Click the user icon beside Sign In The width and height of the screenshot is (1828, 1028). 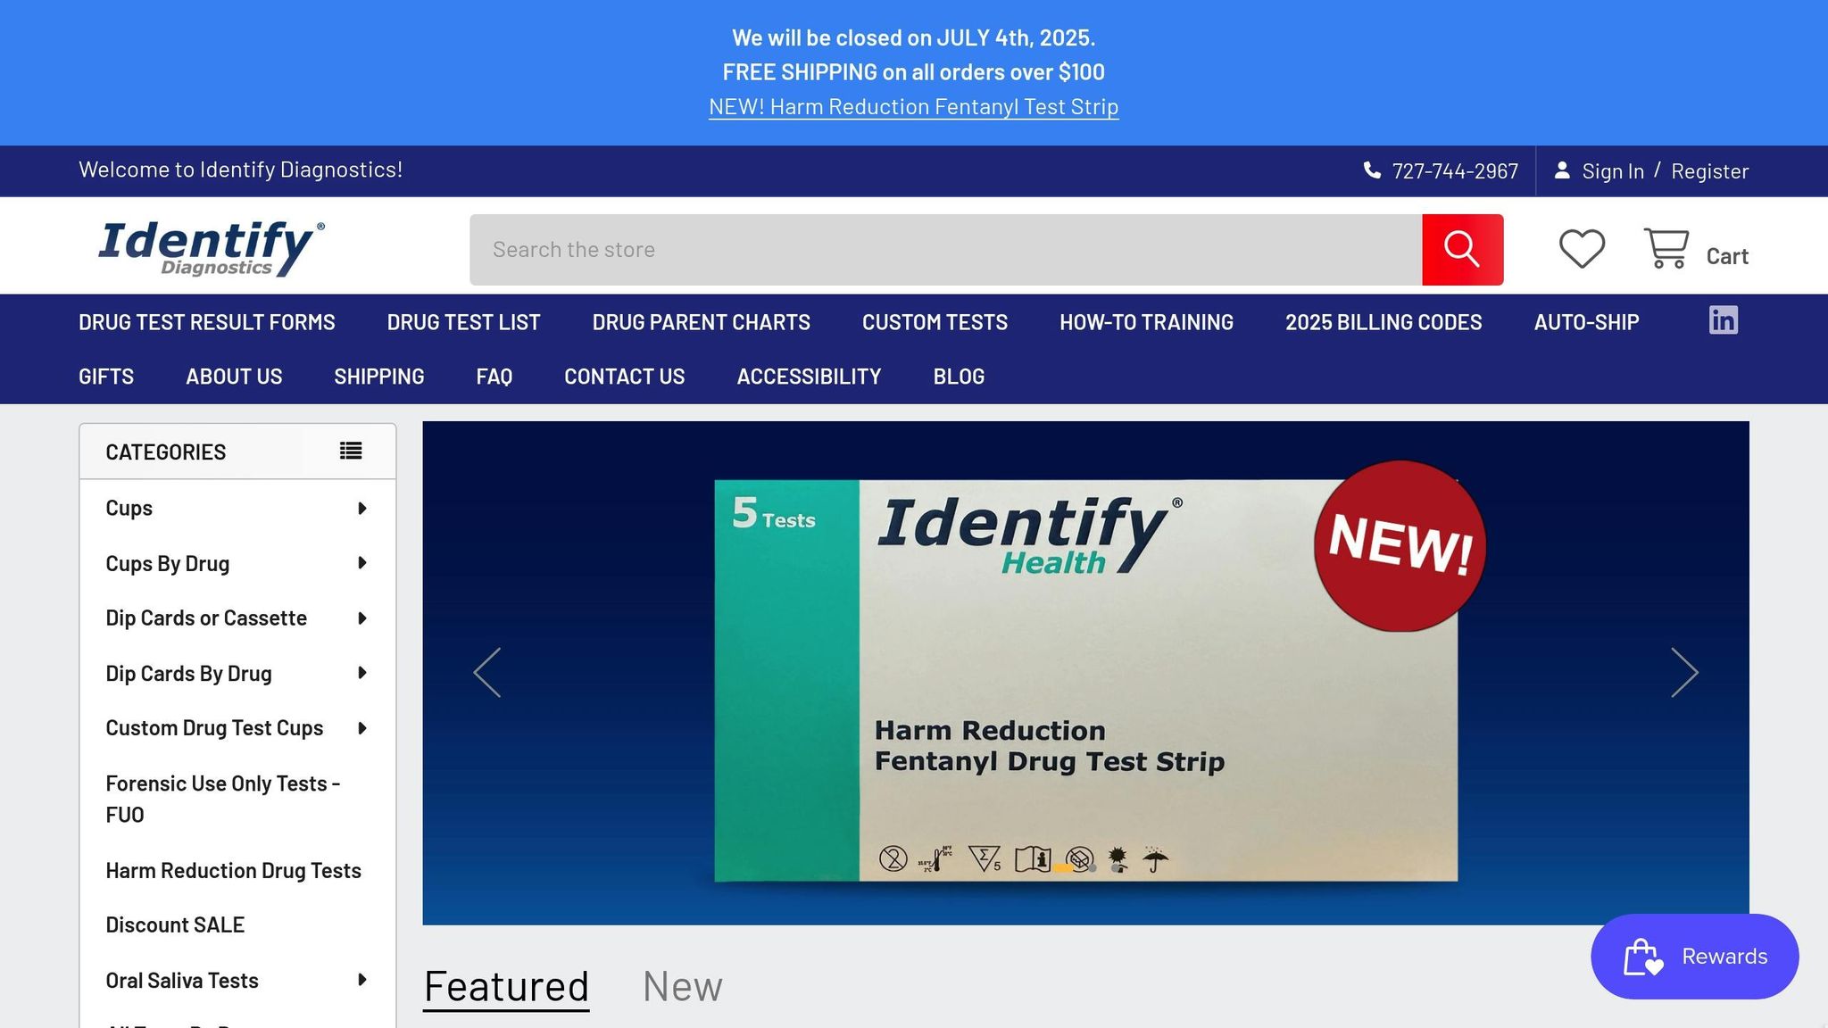tap(1562, 170)
